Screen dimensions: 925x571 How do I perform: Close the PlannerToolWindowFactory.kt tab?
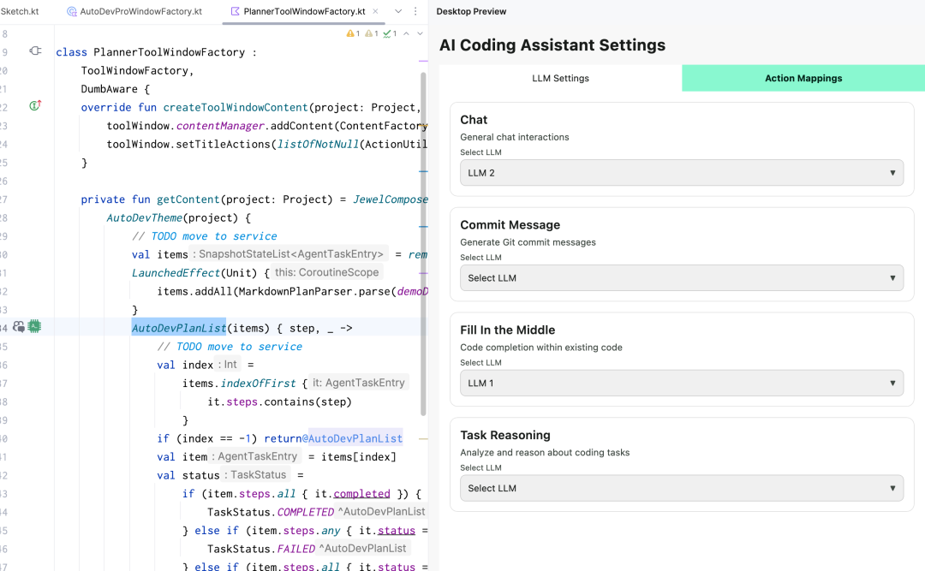coord(375,11)
